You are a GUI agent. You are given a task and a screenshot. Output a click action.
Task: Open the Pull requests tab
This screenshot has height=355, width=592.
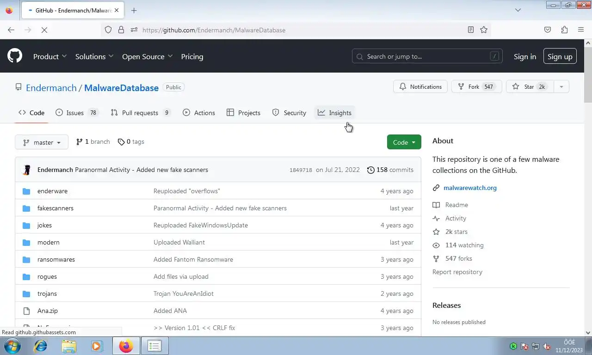point(141,113)
